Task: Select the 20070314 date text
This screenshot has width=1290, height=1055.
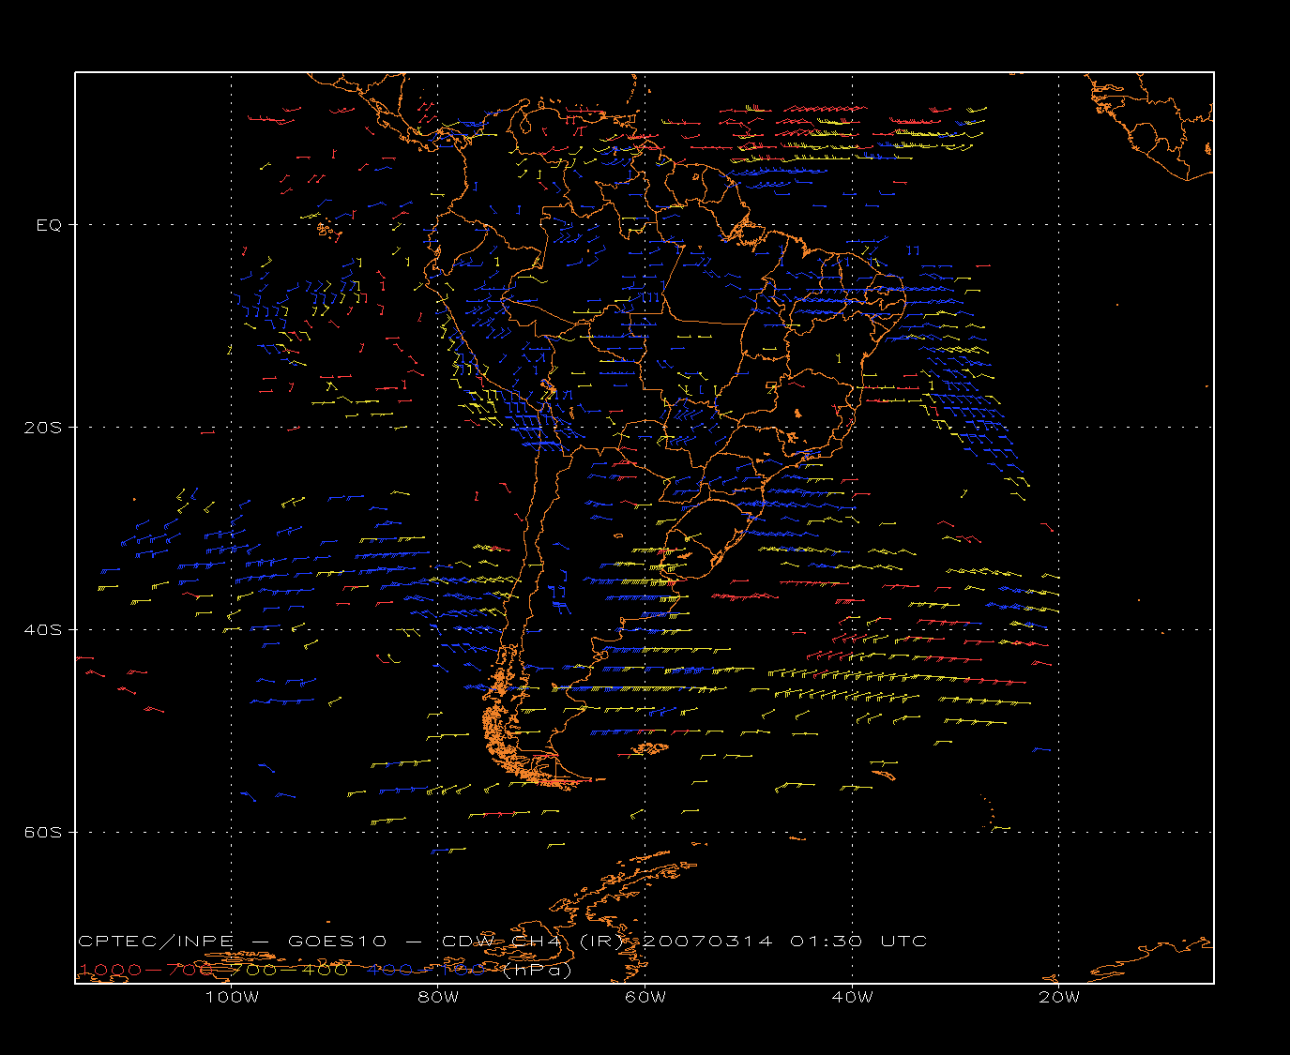Action: coord(707,941)
